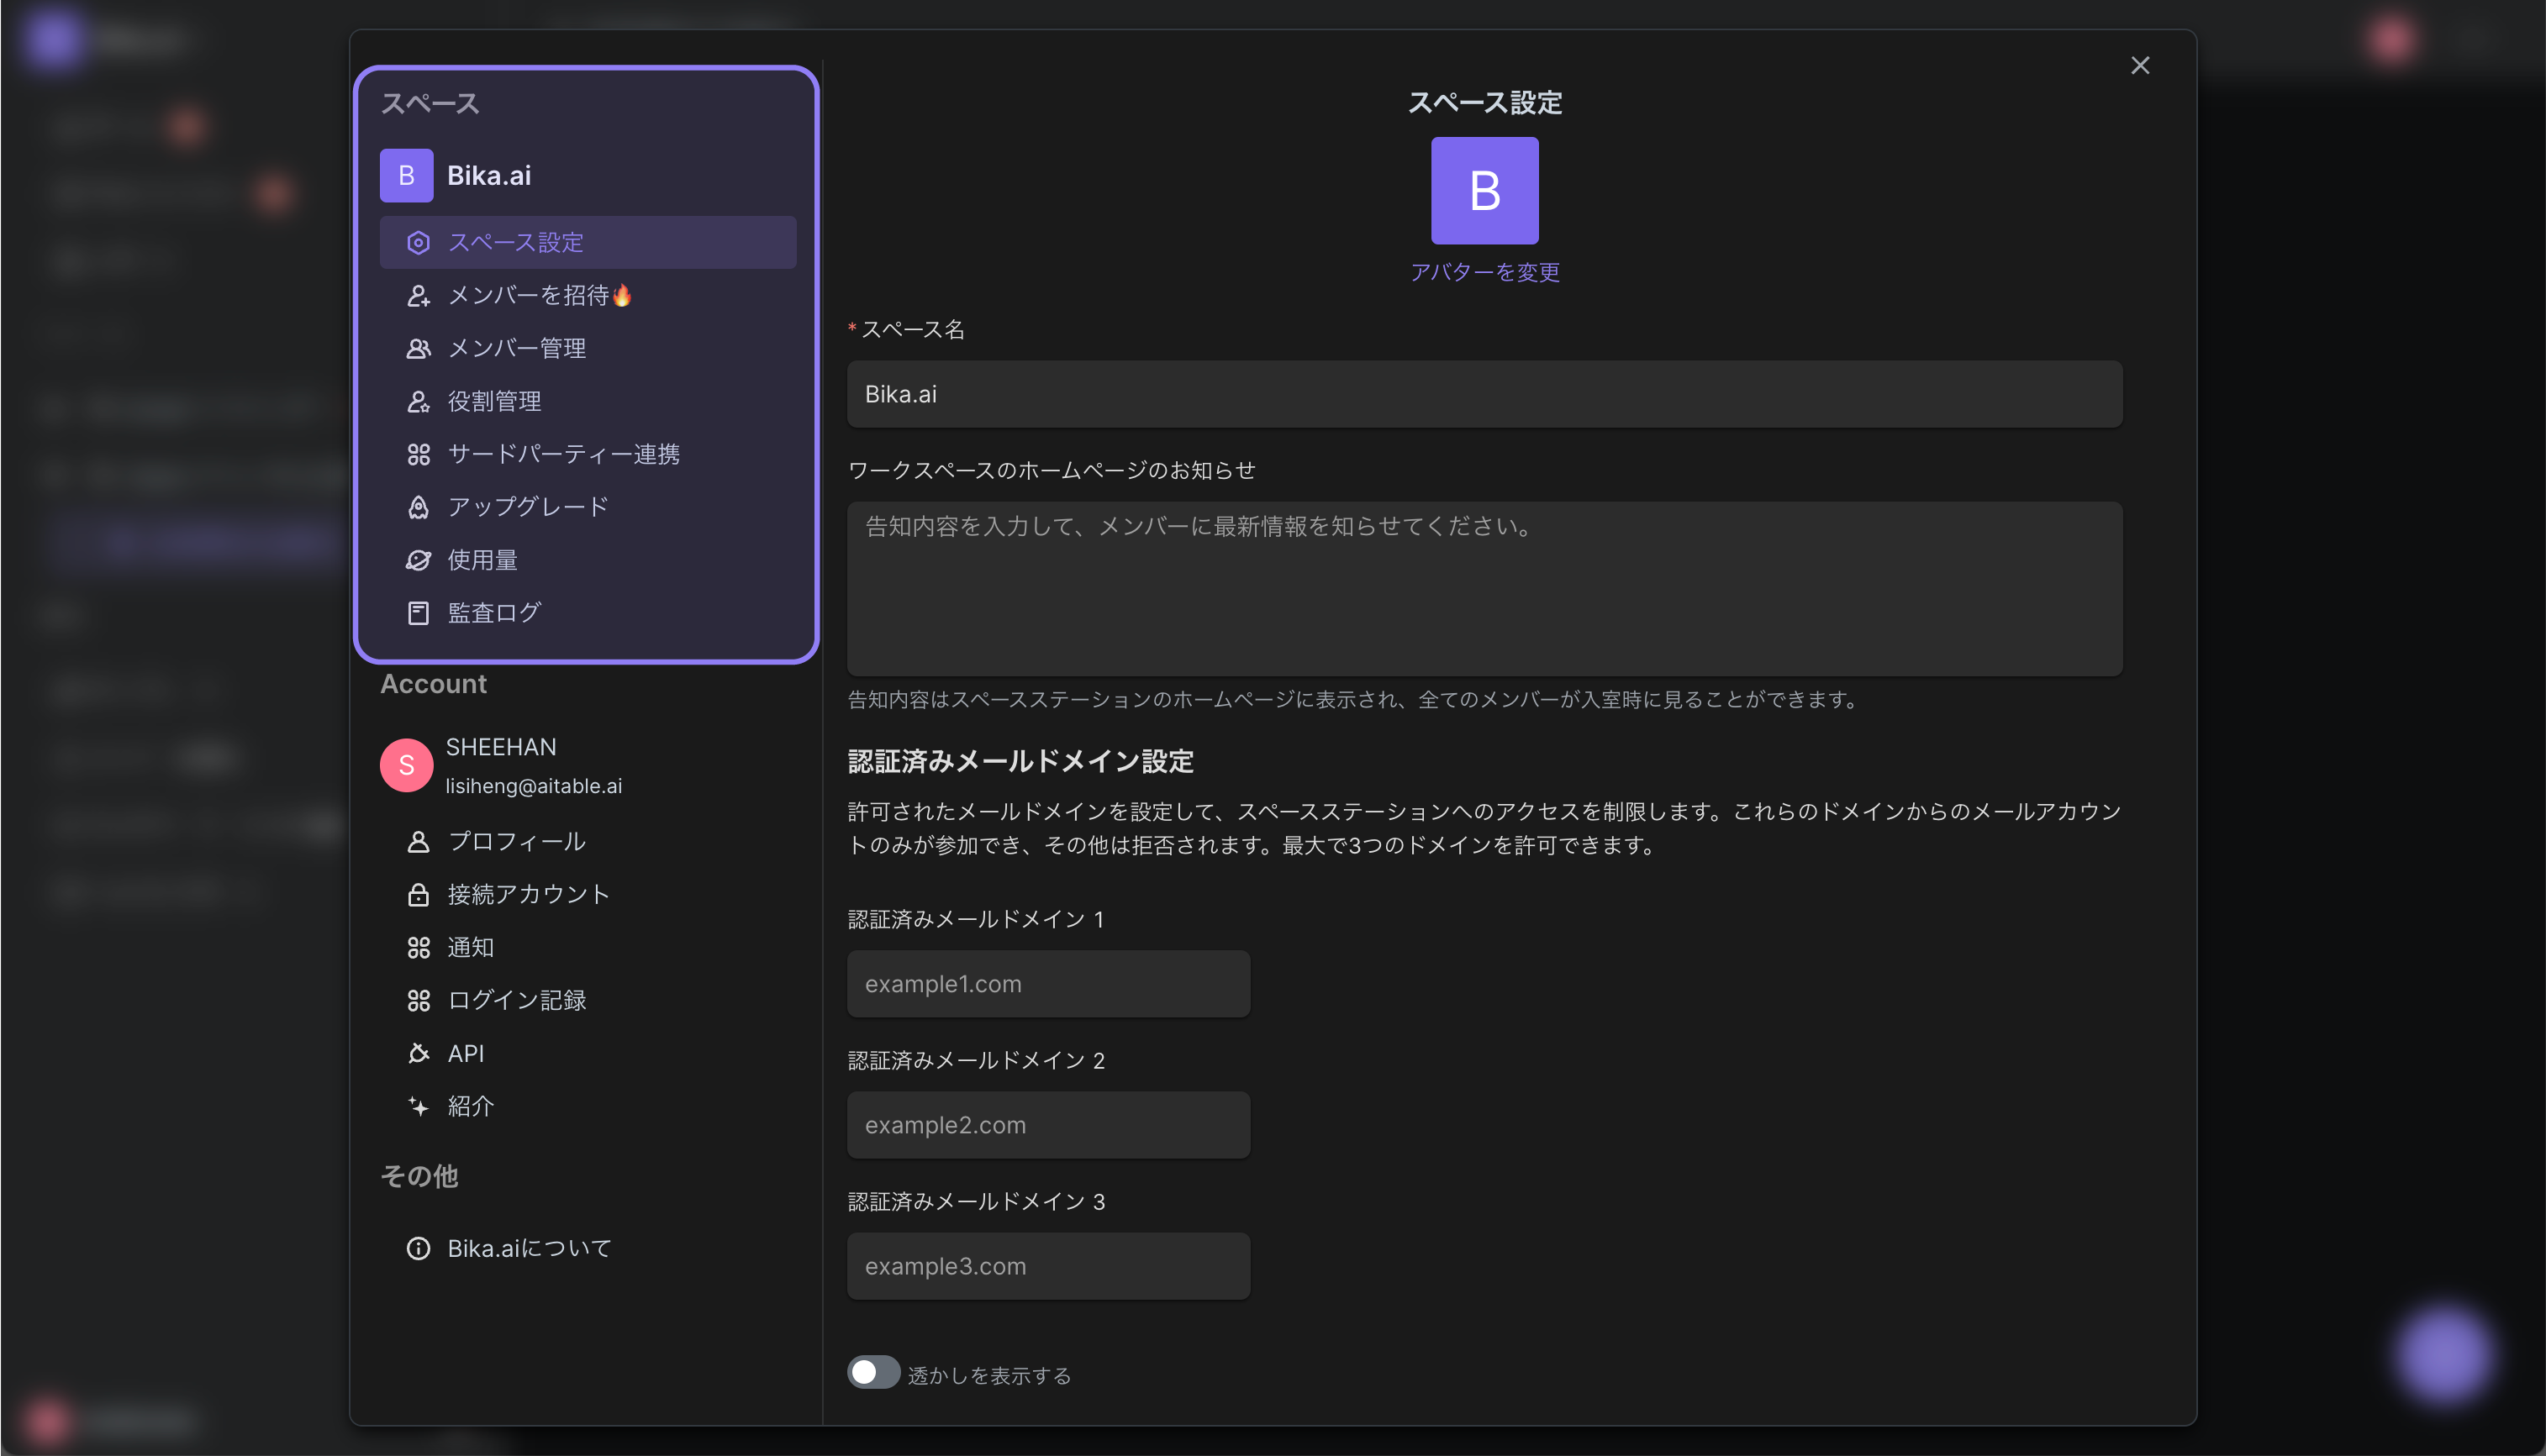The width and height of the screenshot is (2546, 1456).
Task: Click the SHEEHAN account name
Action: (x=501, y=748)
